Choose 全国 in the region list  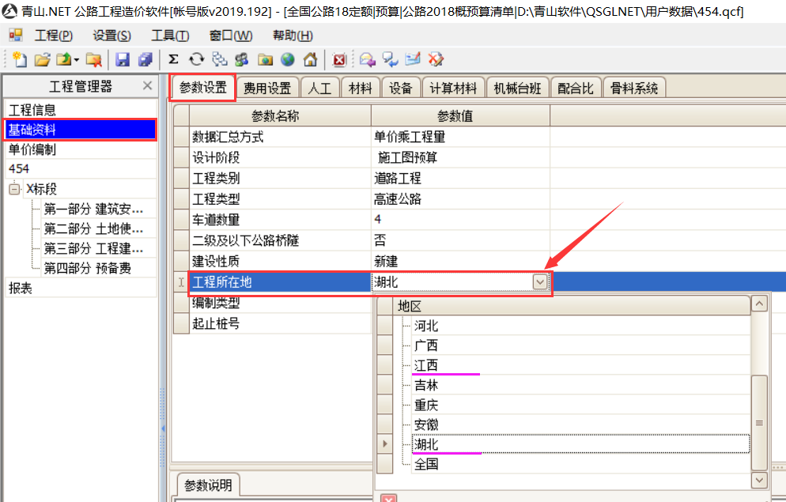click(x=426, y=464)
